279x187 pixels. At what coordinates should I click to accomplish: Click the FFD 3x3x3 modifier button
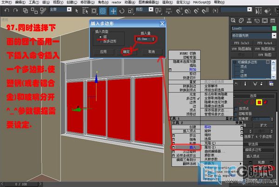pyautogui.click(x=241, y=43)
